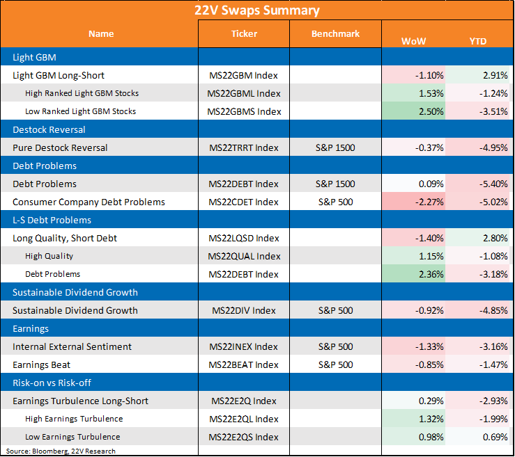Image resolution: width=515 pixels, height=457 pixels.
Task: Select the 'L-S Debt Problems' section header
Action: [52, 221]
